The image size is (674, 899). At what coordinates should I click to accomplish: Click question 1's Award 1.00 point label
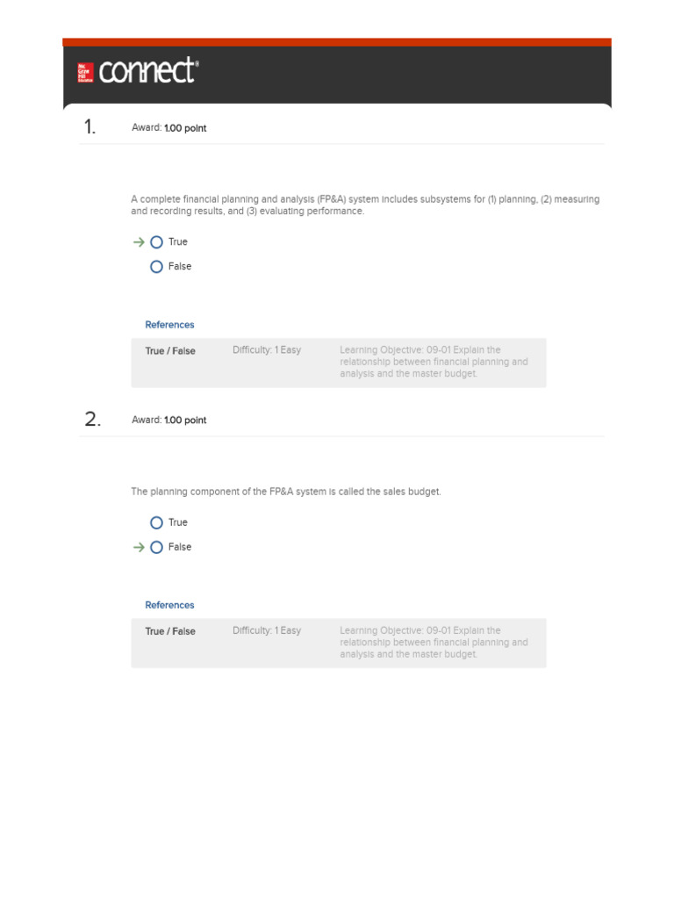[168, 128]
